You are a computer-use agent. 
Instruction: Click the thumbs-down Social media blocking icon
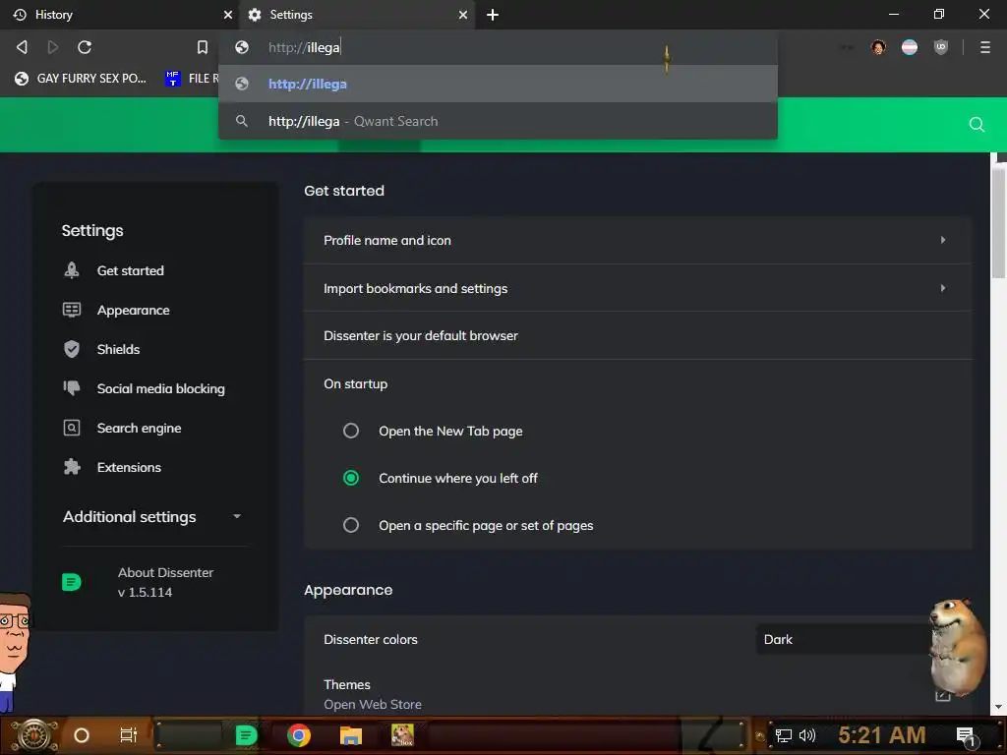tap(72, 387)
